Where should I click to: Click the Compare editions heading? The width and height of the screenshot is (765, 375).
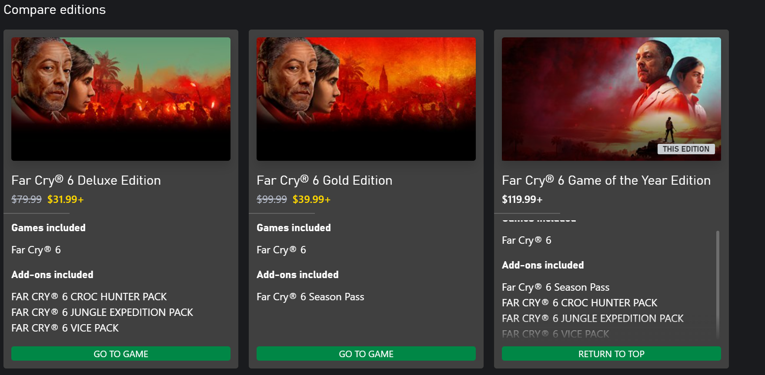click(55, 10)
